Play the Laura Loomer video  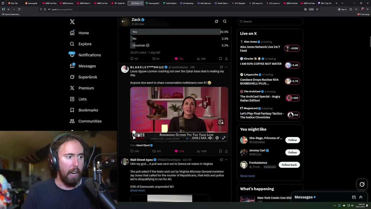[x=134, y=138]
